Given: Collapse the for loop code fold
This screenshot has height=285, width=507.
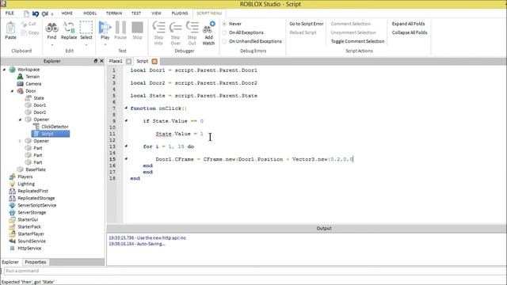Looking at the screenshot, I should coord(126,146).
